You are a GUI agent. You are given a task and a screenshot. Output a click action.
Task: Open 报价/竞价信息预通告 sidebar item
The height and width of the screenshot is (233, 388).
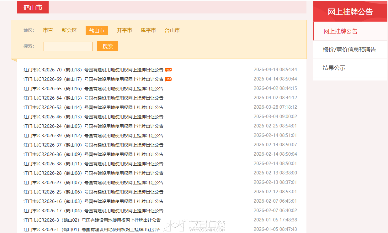[349, 50]
